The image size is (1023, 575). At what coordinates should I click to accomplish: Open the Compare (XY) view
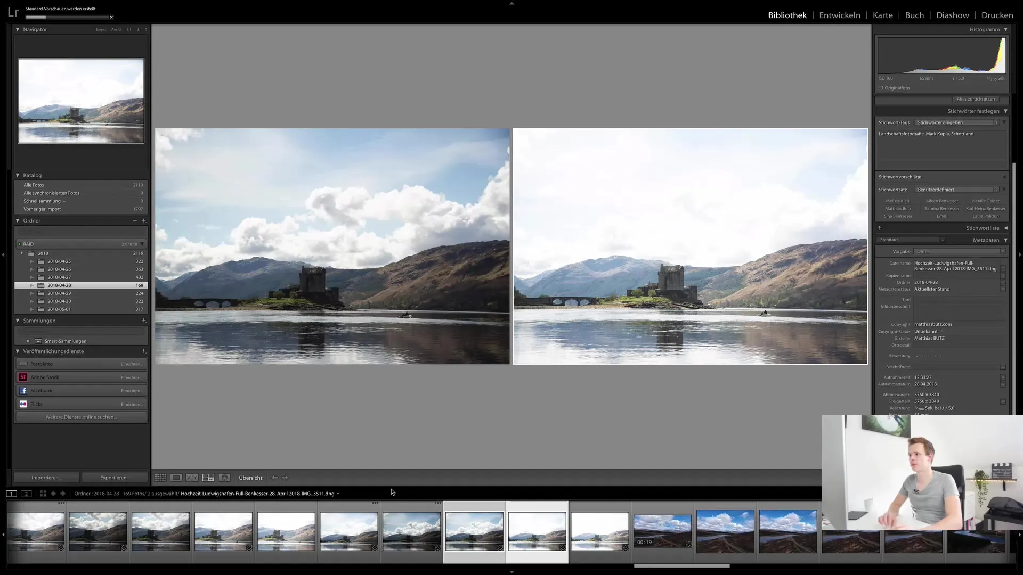[192, 478]
